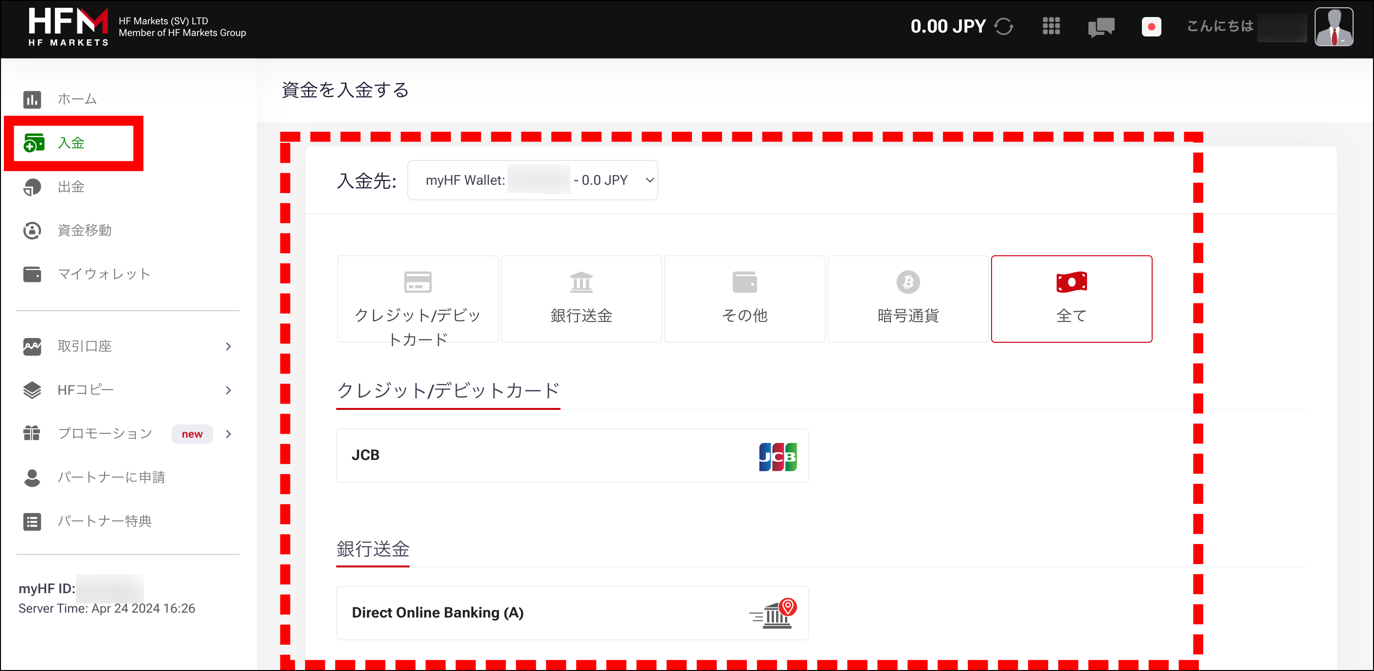Refresh the 0.00 JPY balance display

[x=1003, y=26]
